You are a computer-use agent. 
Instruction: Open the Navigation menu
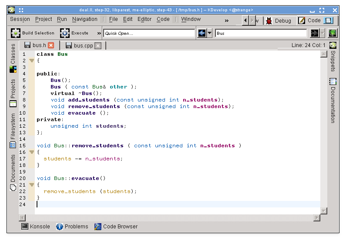85,19
